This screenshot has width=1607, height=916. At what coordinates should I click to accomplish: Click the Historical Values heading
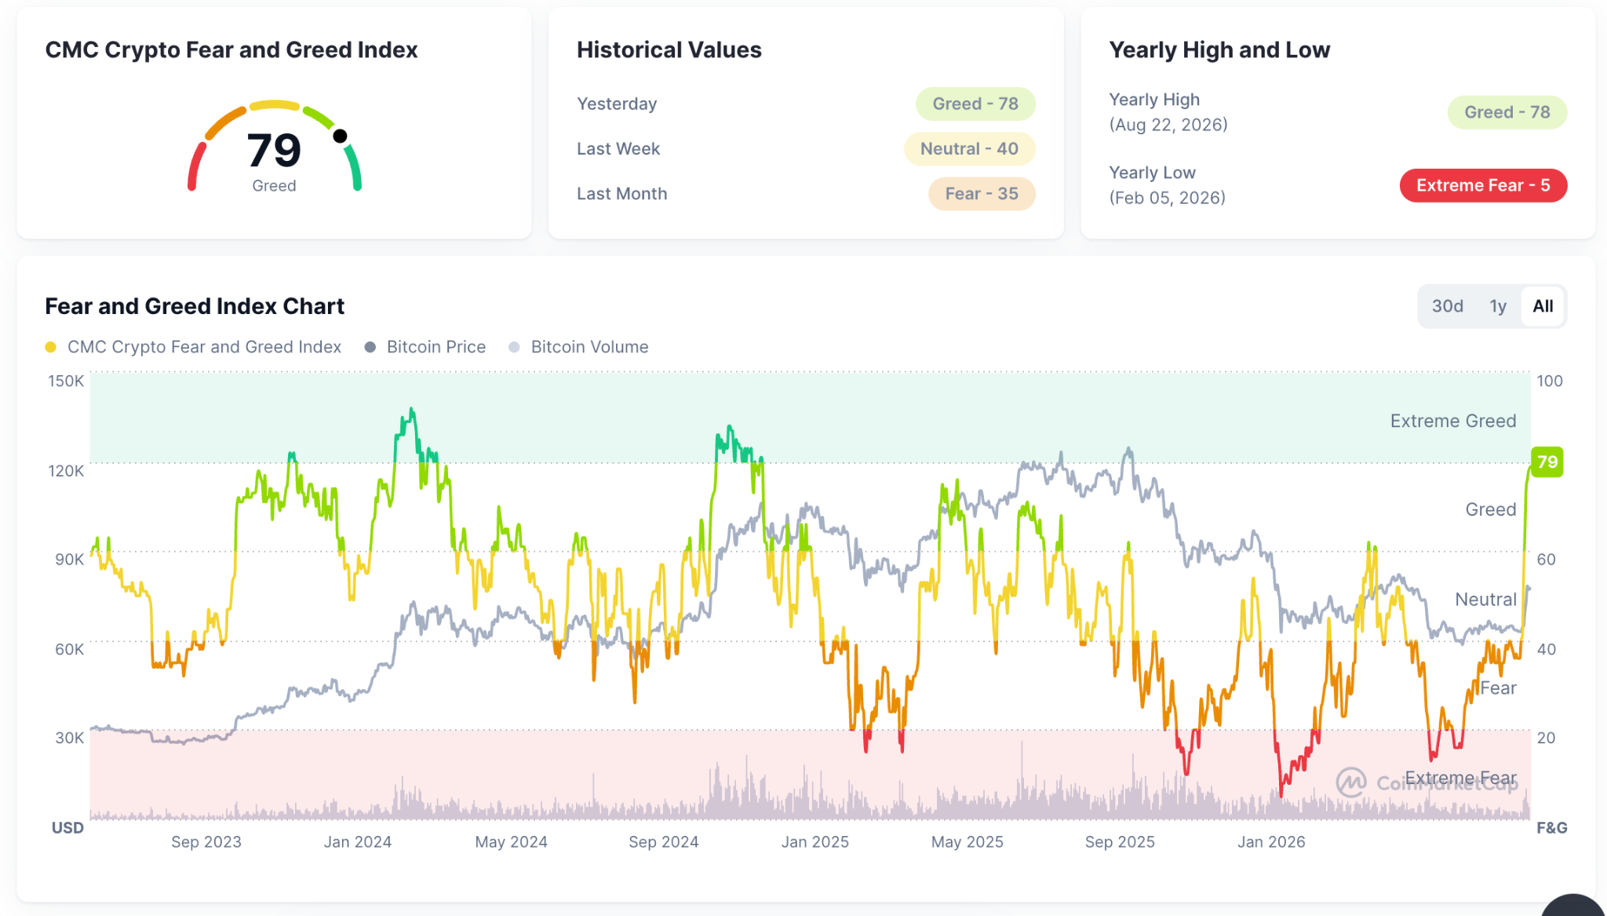pyautogui.click(x=669, y=49)
